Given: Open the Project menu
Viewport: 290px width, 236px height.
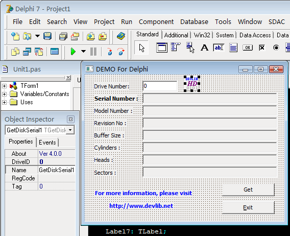Looking at the screenshot, I should click(x=104, y=21).
